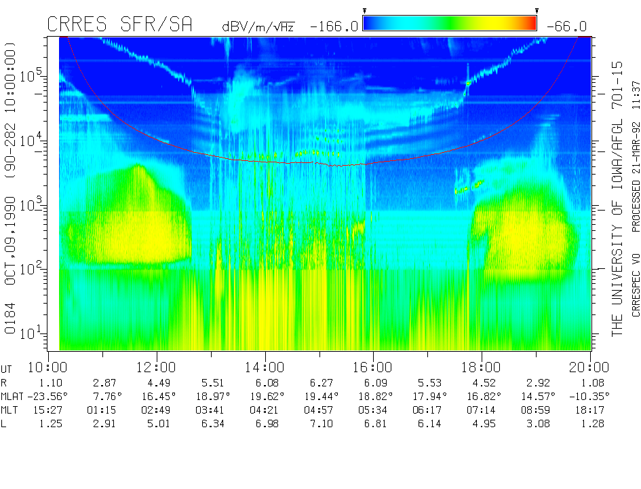Click the -166.0 color scale minimum value
Image resolution: width=641 pixels, height=489 pixels.
coord(334,26)
